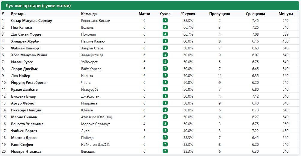Click the clean-sheet badge for Хиндрек Журби
The image size is (301, 156).
tap(165, 41)
